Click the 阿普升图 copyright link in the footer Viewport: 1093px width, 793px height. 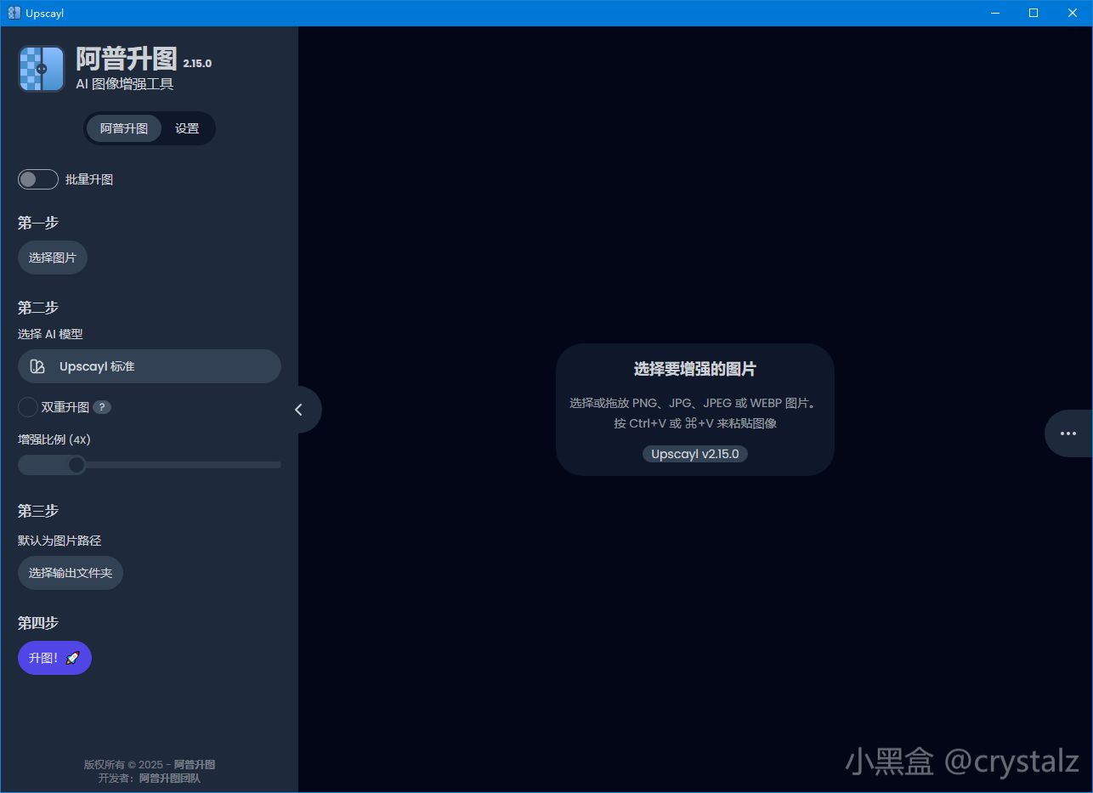pyautogui.click(x=195, y=764)
